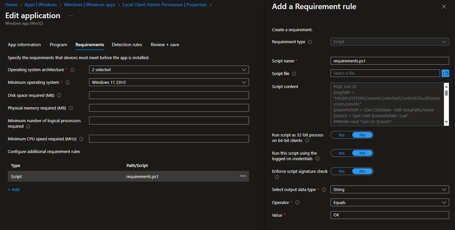Click the + Add link for requirement rules
The width and height of the screenshot is (455, 230).
[13, 189]
